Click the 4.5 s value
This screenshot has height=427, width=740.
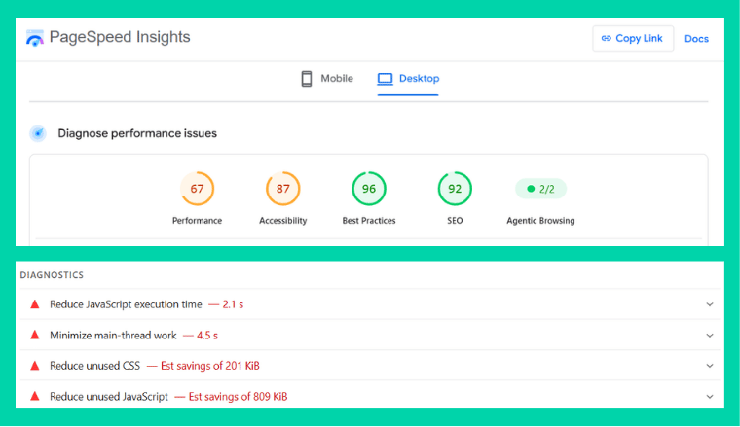coord(207,336)
